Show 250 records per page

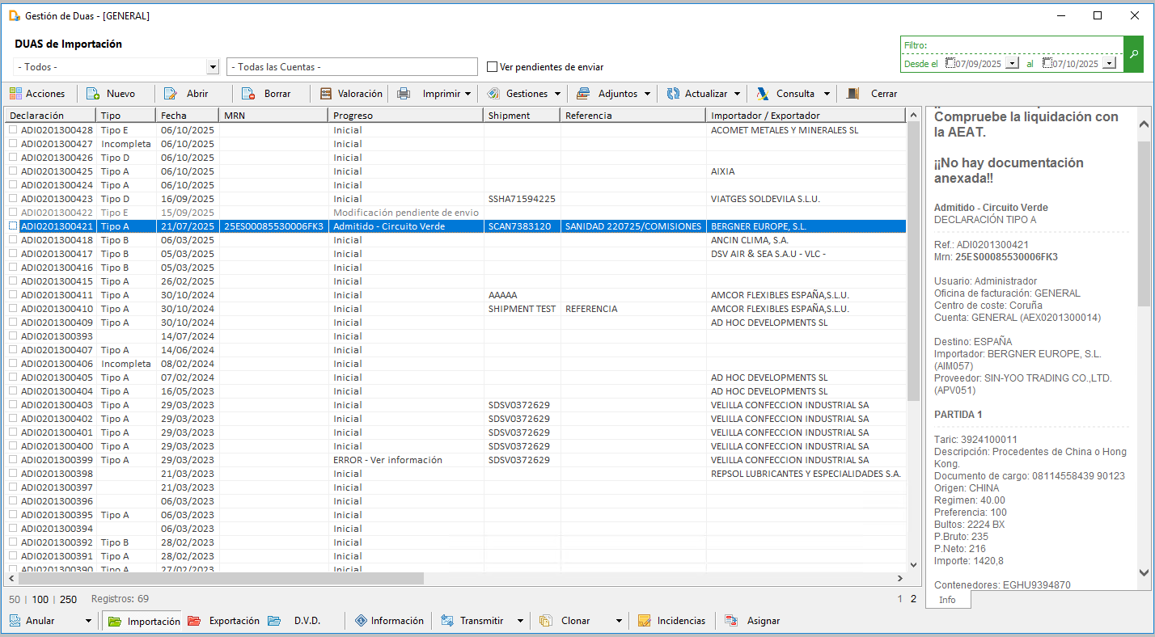click(x=69, y=600)
